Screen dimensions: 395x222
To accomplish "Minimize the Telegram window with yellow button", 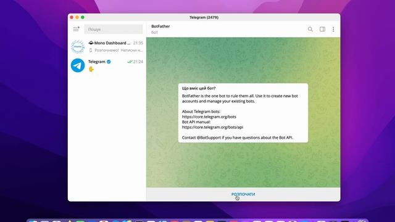I will (77, 17).
